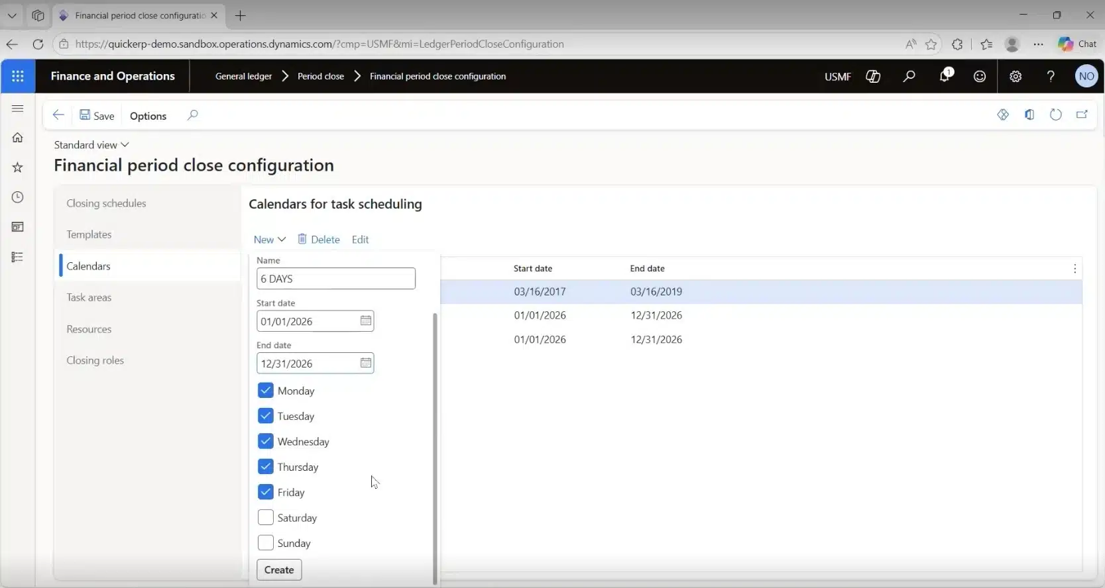This screenshot has width=1105, height=588.
Task: Check the Saturday checkbox
Action: (x=265, y=517)
